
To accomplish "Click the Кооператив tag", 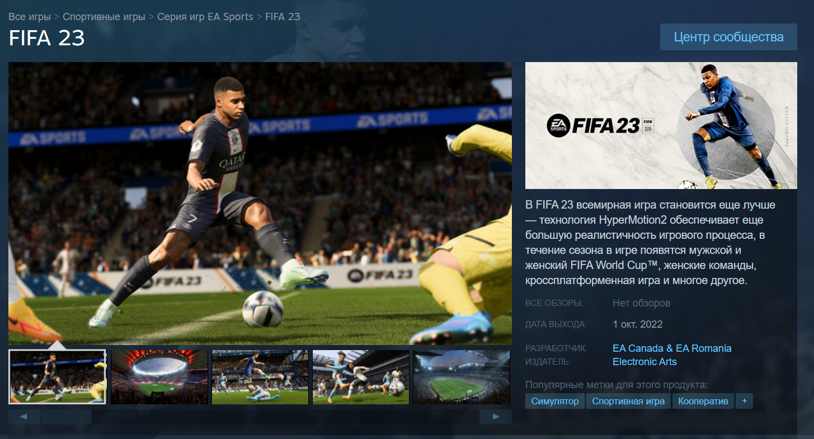I will click(x=703, y=401).
